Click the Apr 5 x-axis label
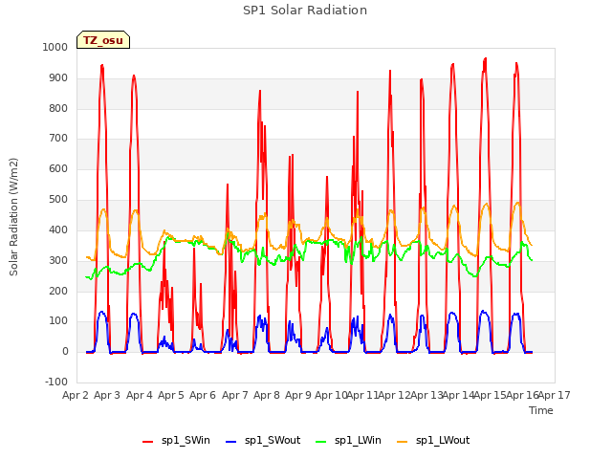This screenshot has width=612, height=459. tap(171, 395)
